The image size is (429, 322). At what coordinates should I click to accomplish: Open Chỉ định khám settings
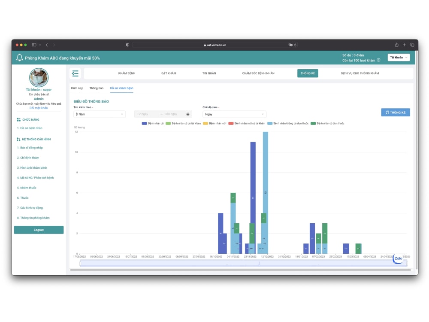28,158
